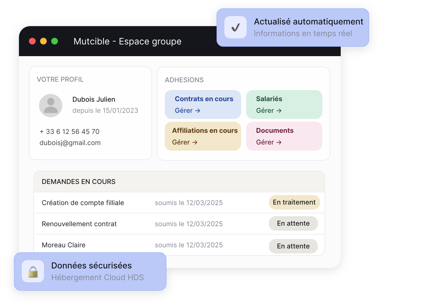Click Actualisé automatiquement title text

tap(308, 22)
